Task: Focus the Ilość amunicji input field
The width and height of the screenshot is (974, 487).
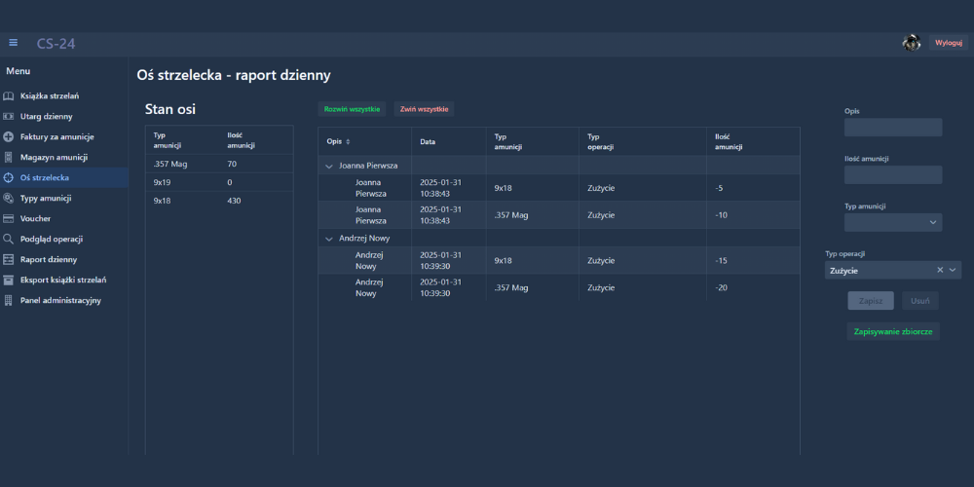Action: (x=892, y=175)
